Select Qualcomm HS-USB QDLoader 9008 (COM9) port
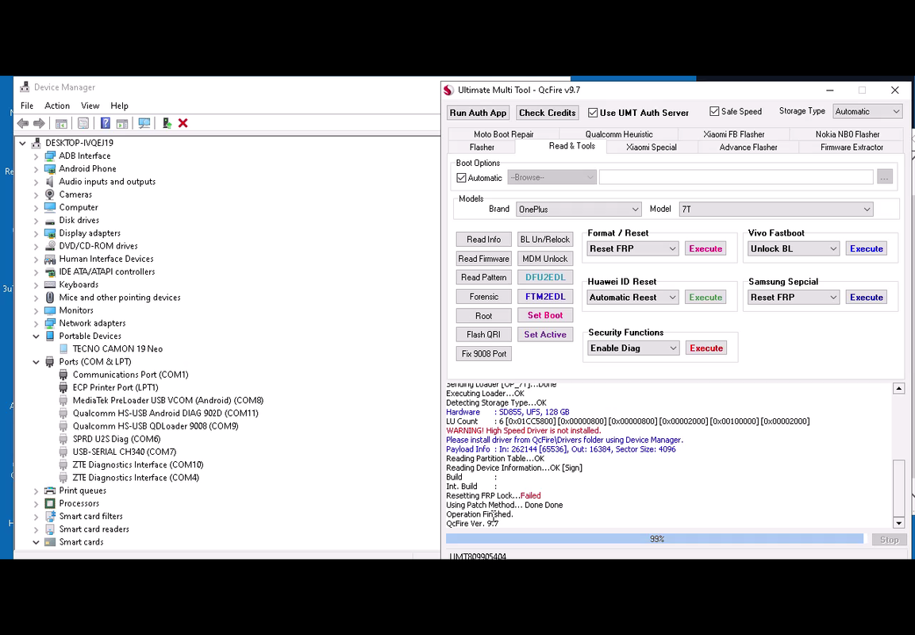Screen dimensions: 915x635 click(x=156, y=426)
